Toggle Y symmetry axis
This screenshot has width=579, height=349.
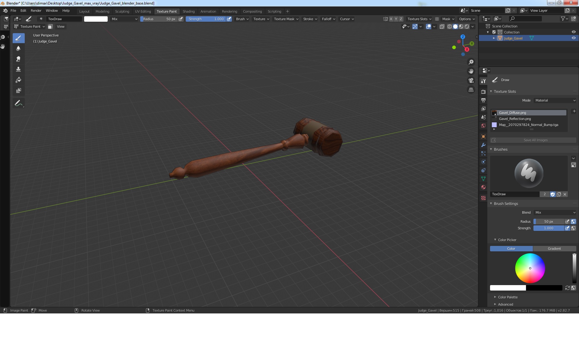[x=396, y=19]
